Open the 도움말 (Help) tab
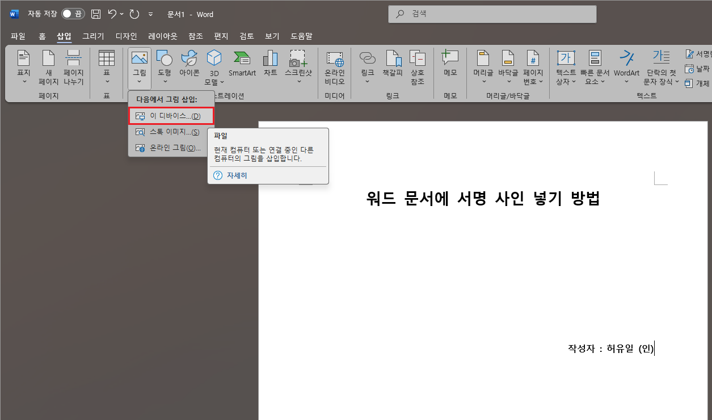This screenshot has width=712, height=420. [x=301, y=36]
